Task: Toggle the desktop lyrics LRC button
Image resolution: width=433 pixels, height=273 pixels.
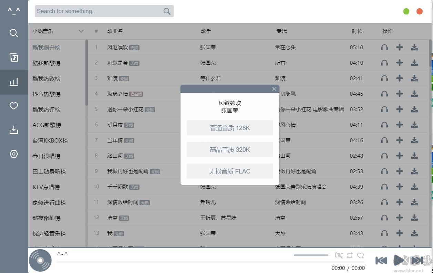Action: click(x=339, y=255)
